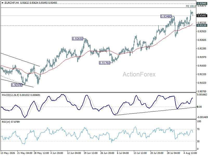208x156 pixels.
Task: Click the 13 May 2026 date marker
Action: click(8, 153)
